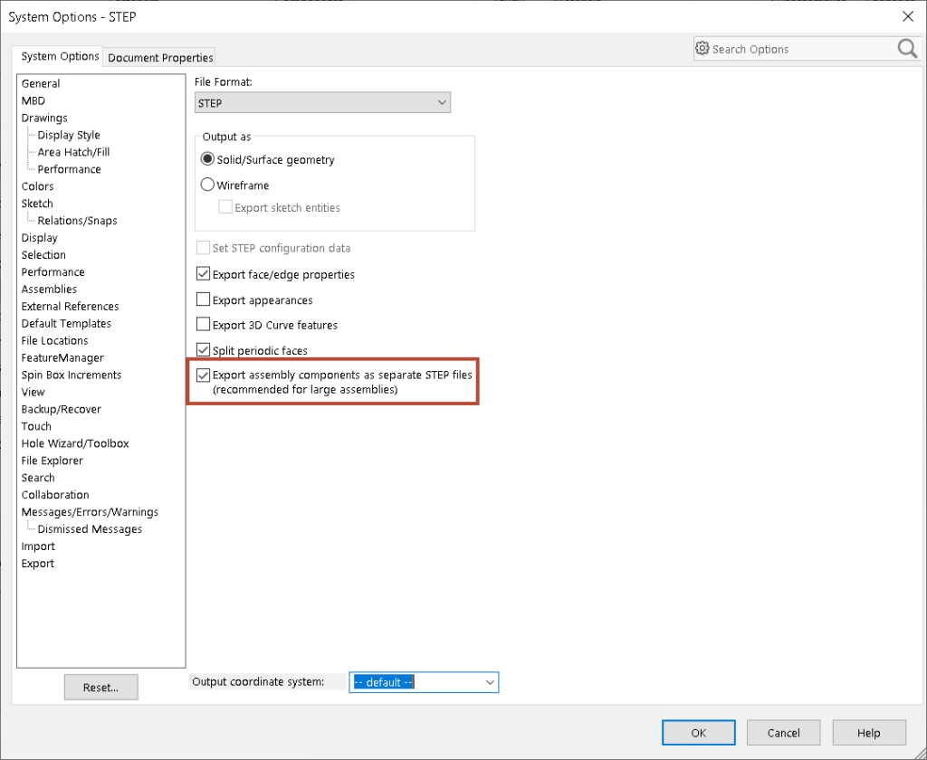
Task: Switch to the Document Properties tab
Action: [159, 57]
